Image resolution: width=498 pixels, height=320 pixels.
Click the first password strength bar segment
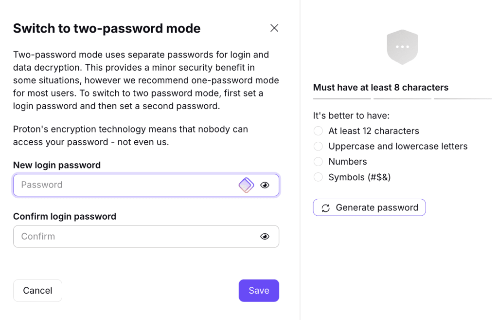coord(342,98)
